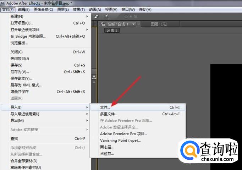This screenshot has height=170, width=242.
Task: Open the 文件(F) menu
Action: point(8,10)
